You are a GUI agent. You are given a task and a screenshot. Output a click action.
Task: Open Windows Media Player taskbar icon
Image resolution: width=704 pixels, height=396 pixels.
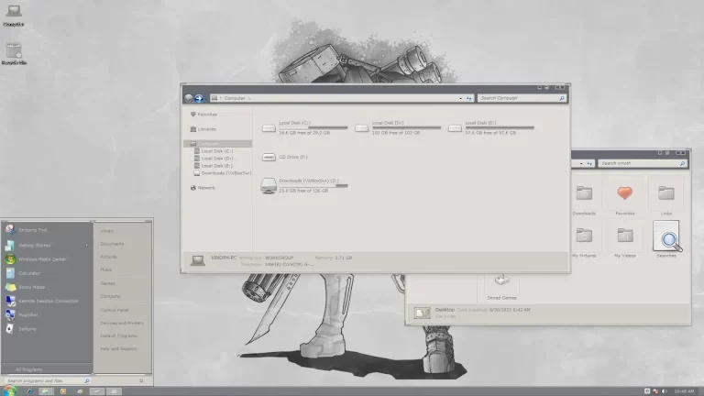(x=63, y=391)
